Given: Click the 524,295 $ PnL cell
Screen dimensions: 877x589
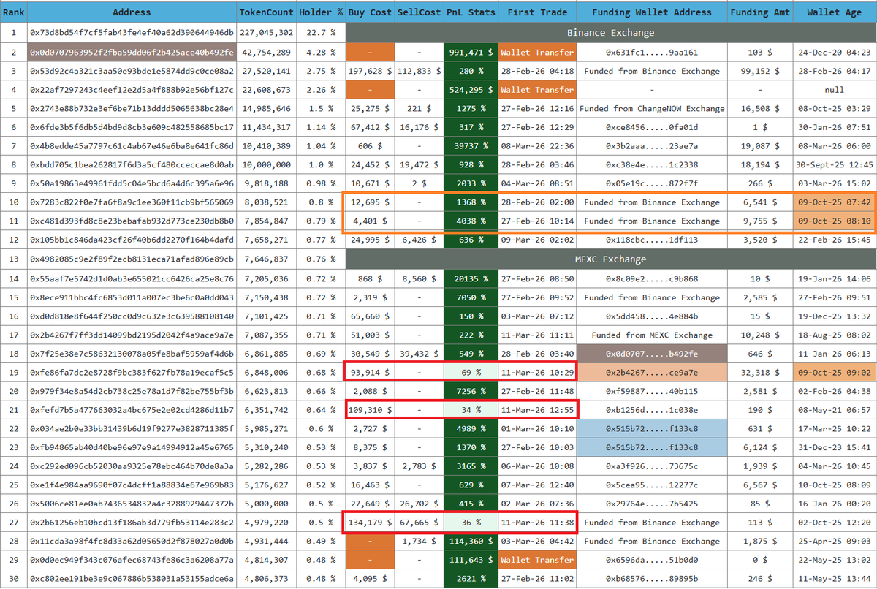Looking at the screenshot, I should pyautogui.click(x=471, y=89).
